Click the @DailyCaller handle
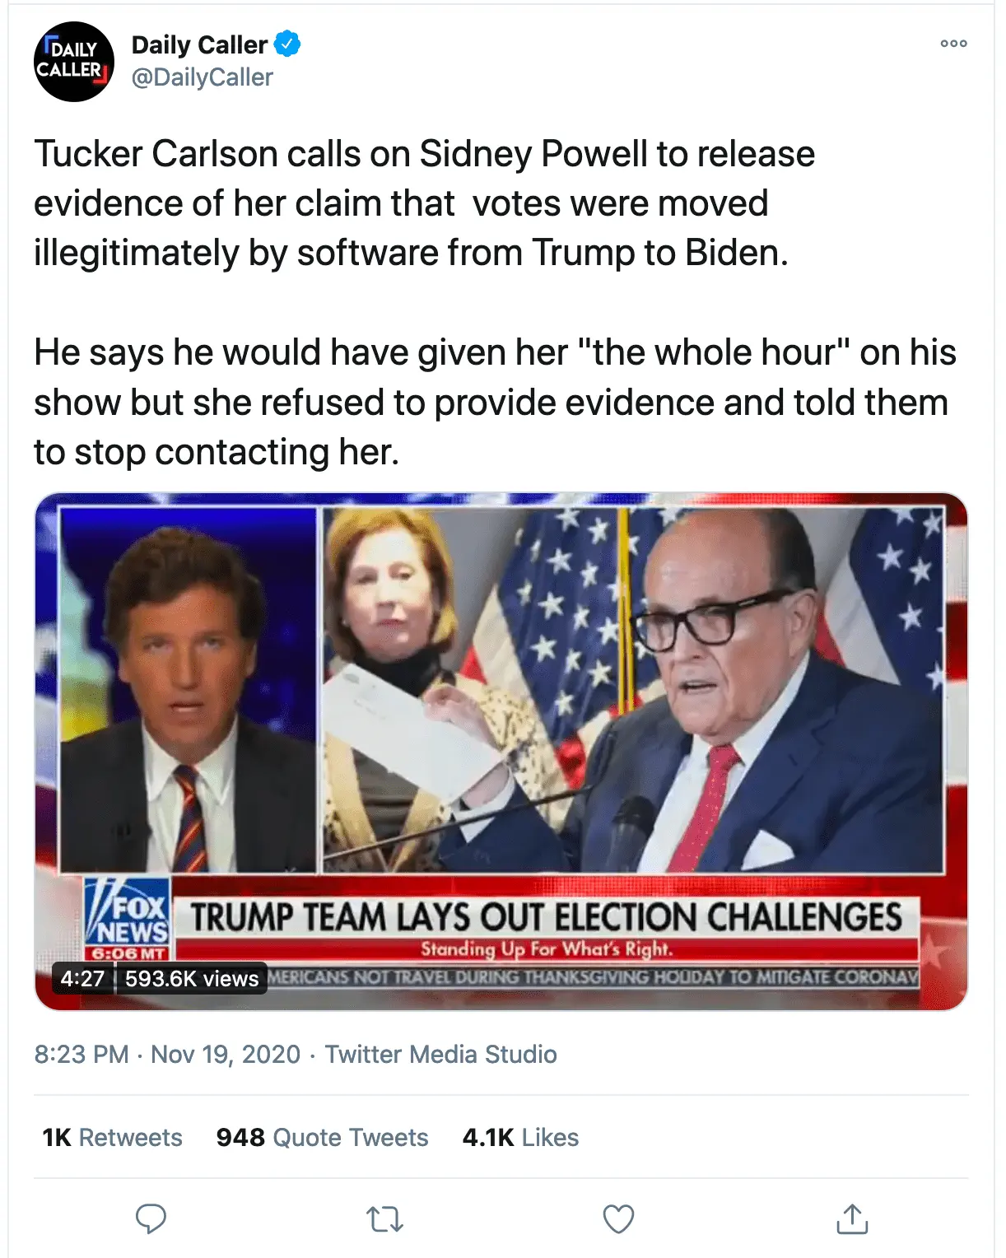 [x=203, y=77]
